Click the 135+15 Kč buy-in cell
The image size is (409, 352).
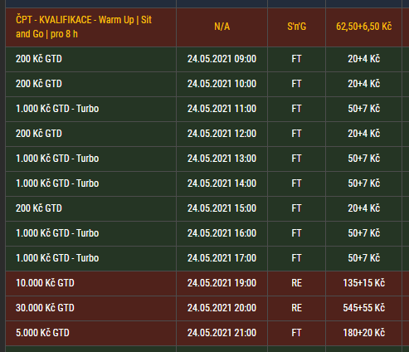click(363, 283)
